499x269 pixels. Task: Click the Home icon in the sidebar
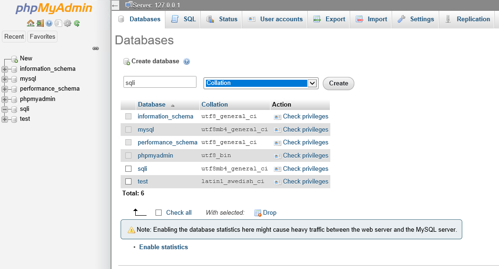pyautogui.click(x=31, y=23)
